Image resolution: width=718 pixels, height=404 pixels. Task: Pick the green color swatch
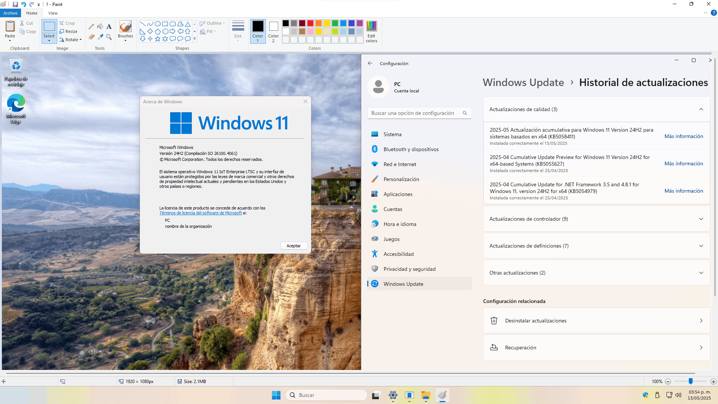(x=335, y=23)
